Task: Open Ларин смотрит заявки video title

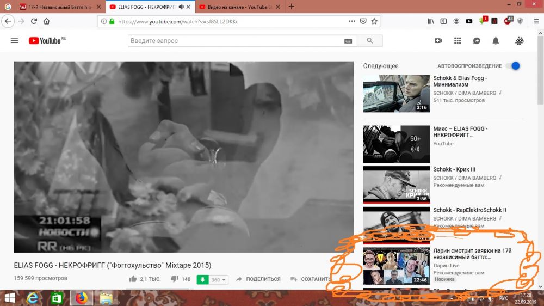Action: (472, 254)
